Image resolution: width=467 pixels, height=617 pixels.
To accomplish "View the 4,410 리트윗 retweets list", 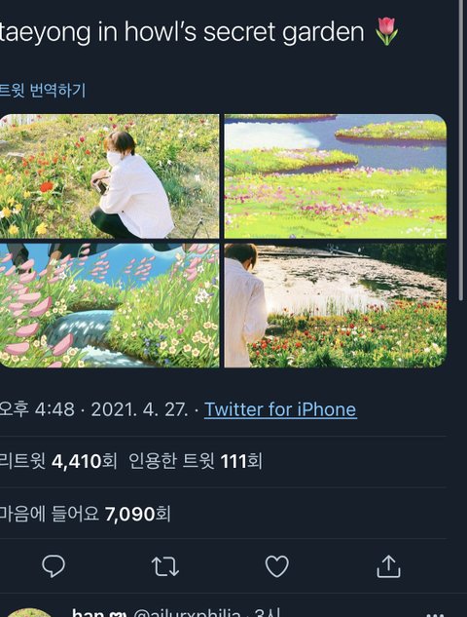I will click(x=58, y=461).
